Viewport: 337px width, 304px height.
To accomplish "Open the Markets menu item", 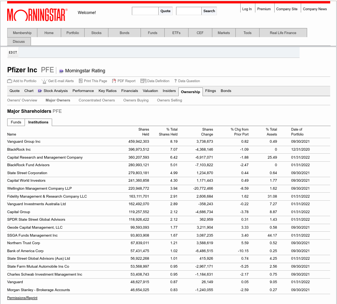I will (x=224, y=33).
